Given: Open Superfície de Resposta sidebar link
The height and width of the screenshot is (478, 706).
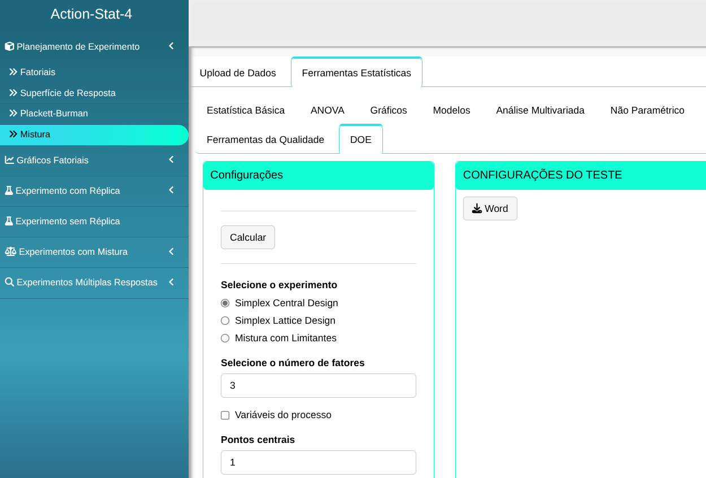Looking at the screenshot, I should 68,93.
